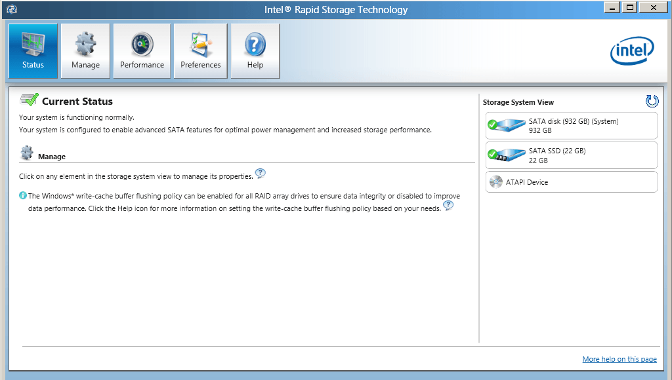Click the application icon in the title bar

tap(12, 9)
